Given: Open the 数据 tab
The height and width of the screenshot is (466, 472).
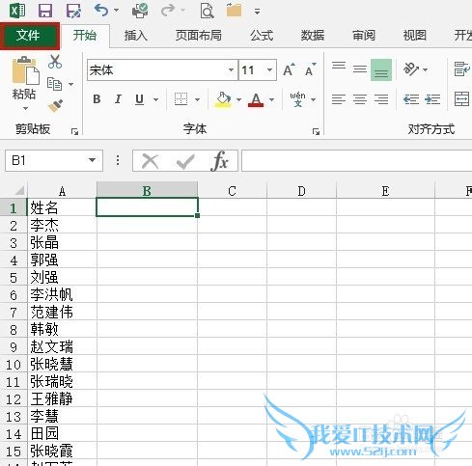Looking at the screenshot, I should click(313, 36).
